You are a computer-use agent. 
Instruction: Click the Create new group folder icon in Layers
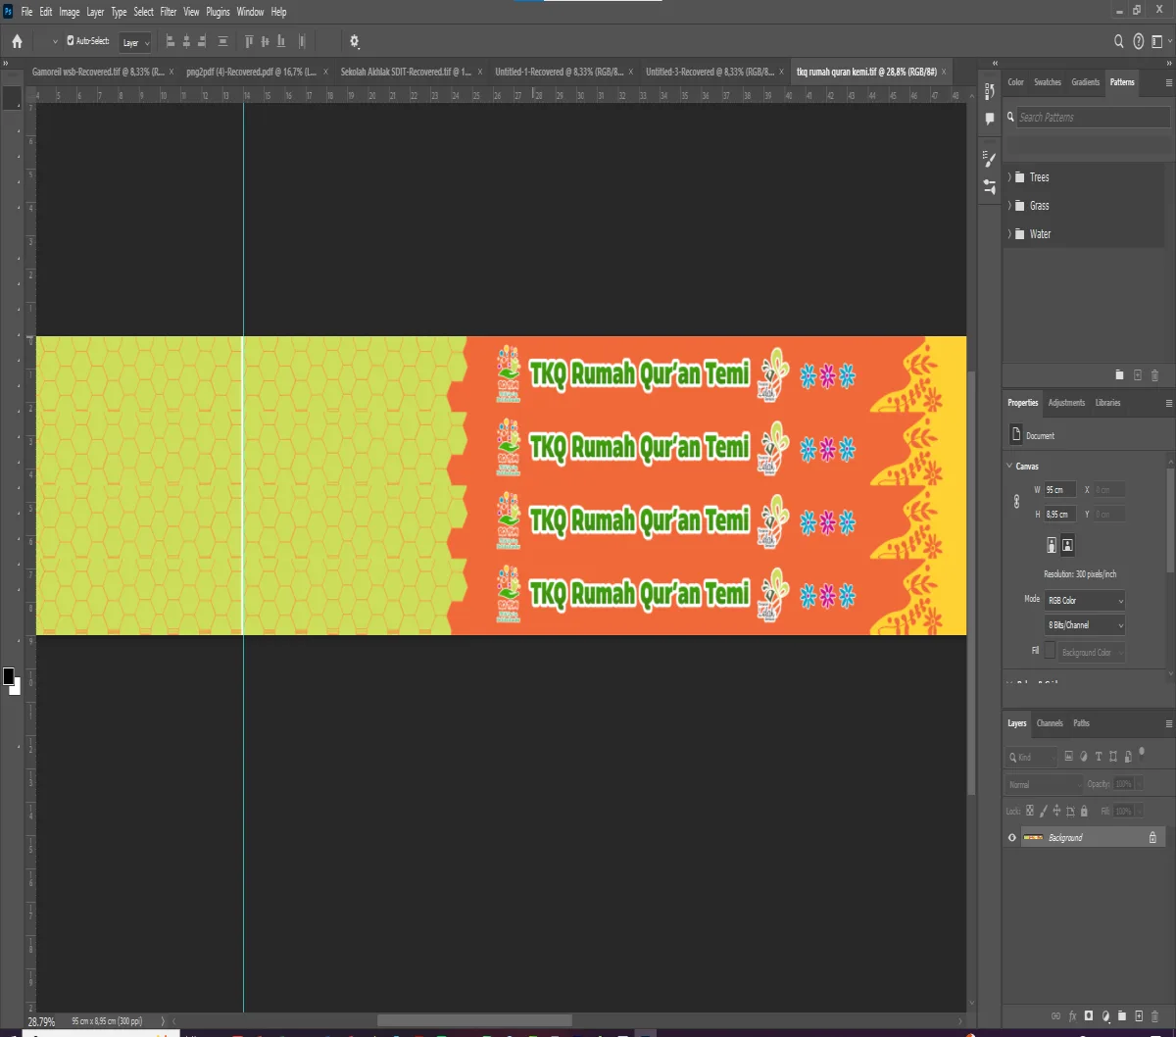pos(1121,1016)
